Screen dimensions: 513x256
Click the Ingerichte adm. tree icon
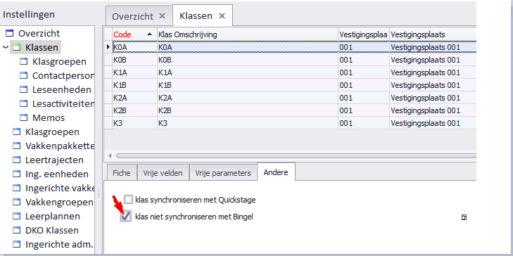(x=16, y=244)
